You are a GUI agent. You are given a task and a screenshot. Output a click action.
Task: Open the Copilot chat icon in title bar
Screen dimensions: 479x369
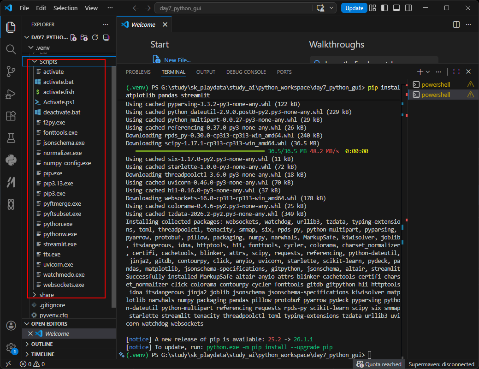320,8
